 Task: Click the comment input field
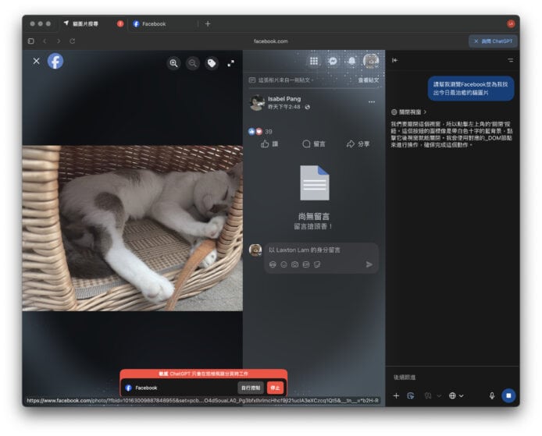pos(320,250)
